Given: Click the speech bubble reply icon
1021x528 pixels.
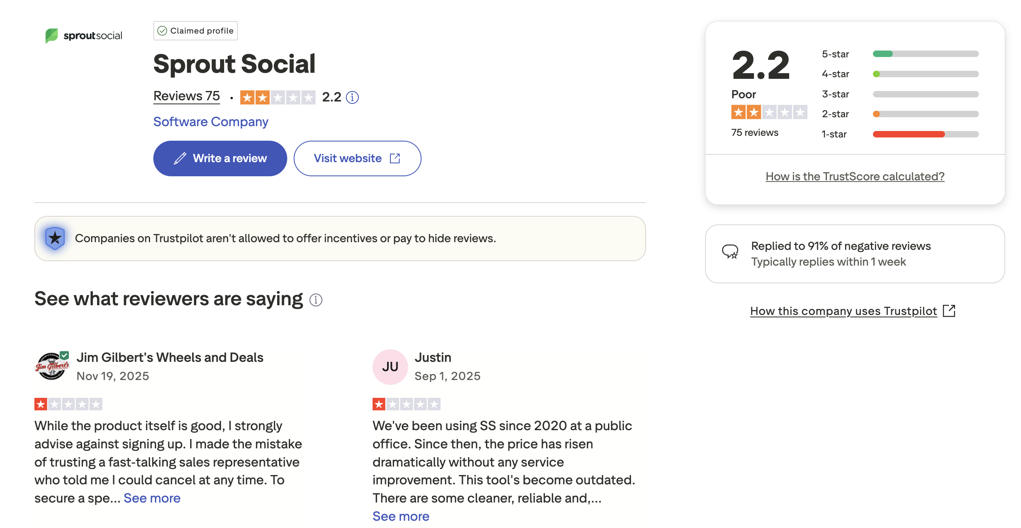Looking at the screenshot, I should (x=731, y=252).
